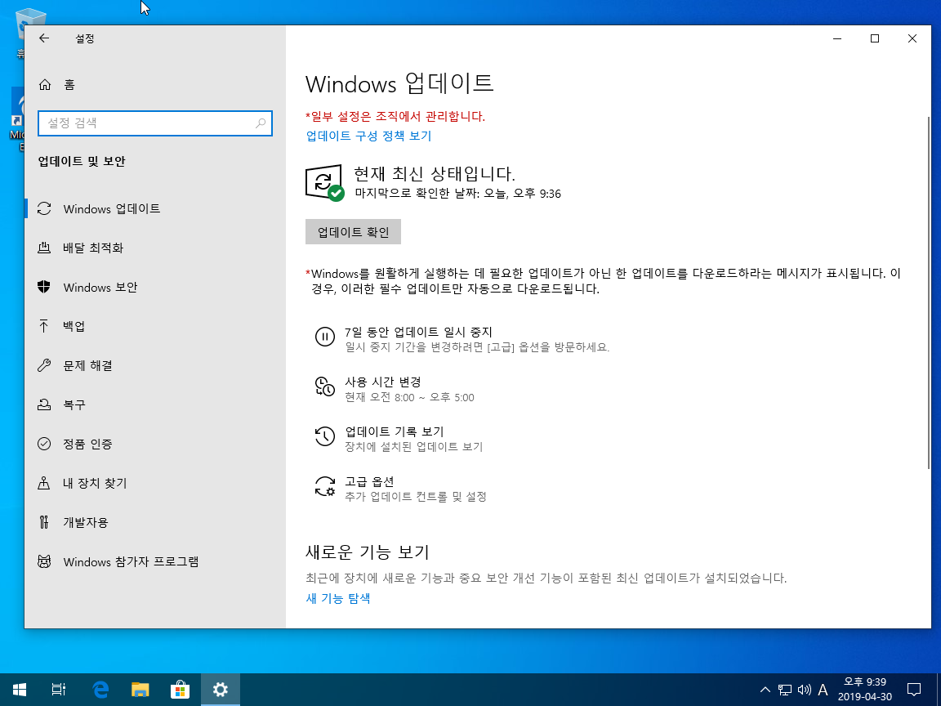Open the volume icon in system tray
Viewport: 941px width, 706px height.
pyautogui.click(x=804, y=690)
